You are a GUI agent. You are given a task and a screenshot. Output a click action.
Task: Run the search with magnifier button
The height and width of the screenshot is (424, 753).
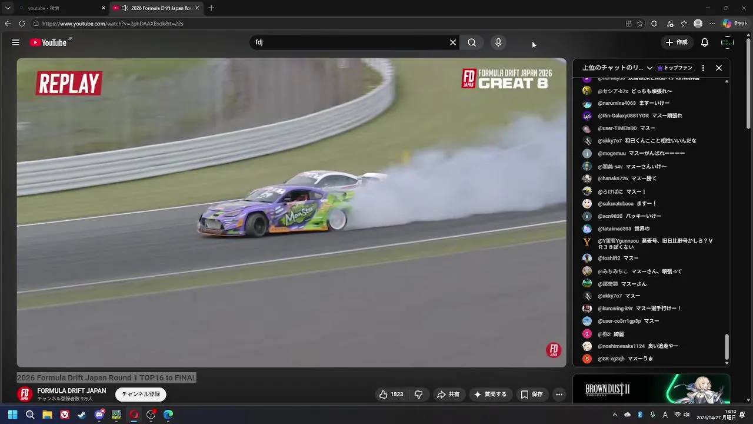pyautogui.click(x=472, y=42)
